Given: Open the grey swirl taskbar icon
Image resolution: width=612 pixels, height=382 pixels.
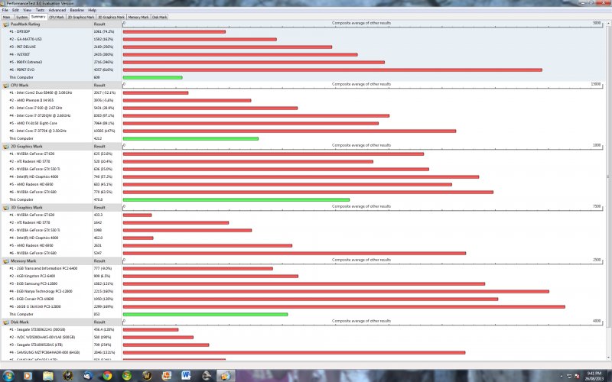Looking at the screenshot, I should click(x=206, y=376).
